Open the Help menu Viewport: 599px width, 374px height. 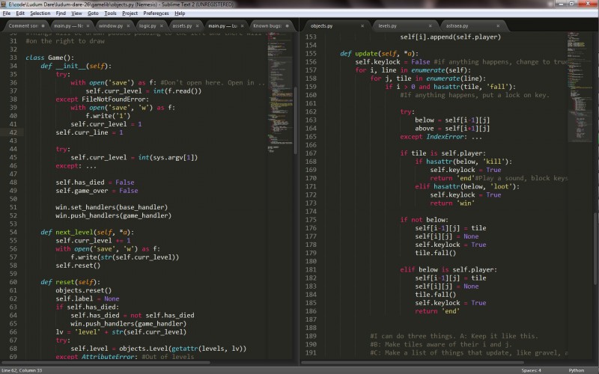point(180,13)
